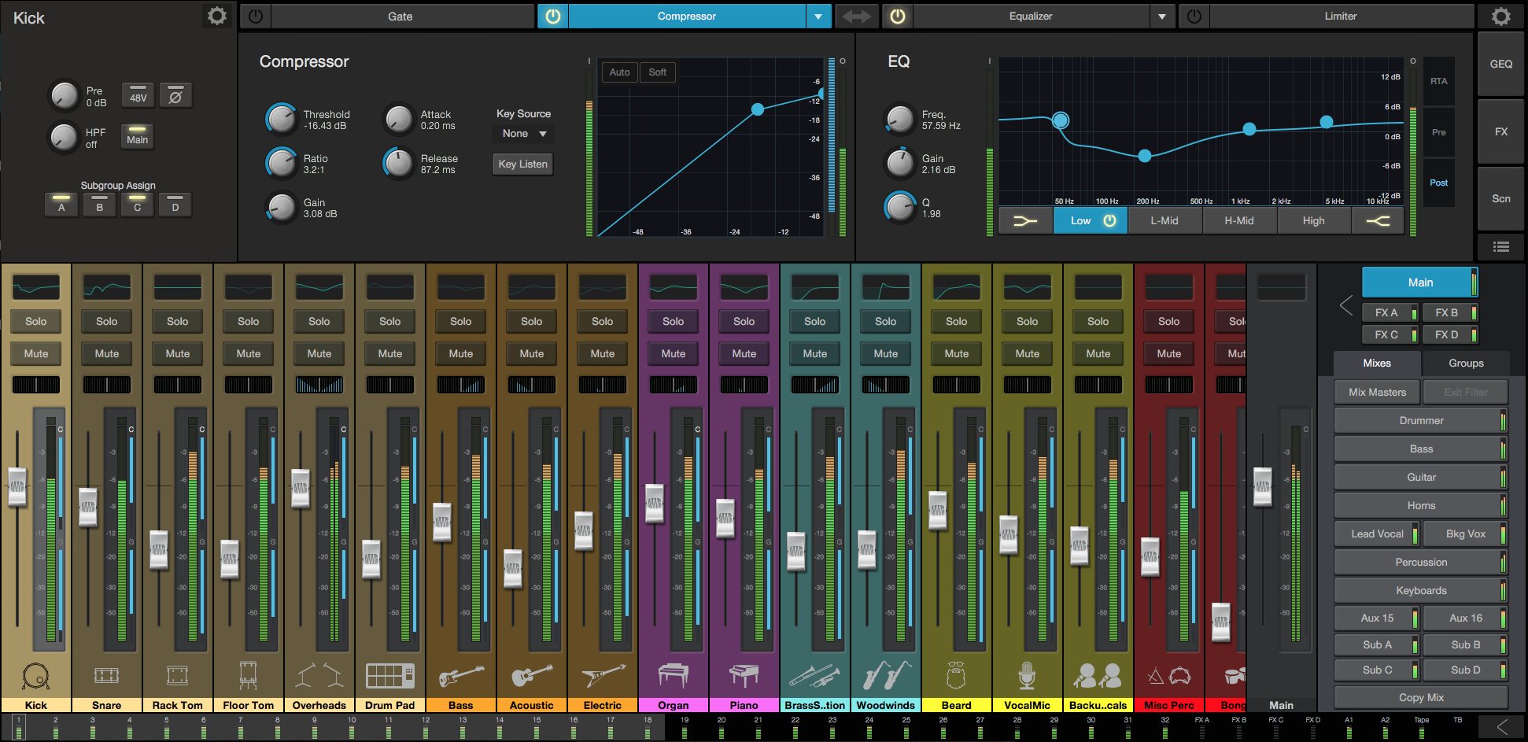Click the Acoustic guitar channel icon

531,675
